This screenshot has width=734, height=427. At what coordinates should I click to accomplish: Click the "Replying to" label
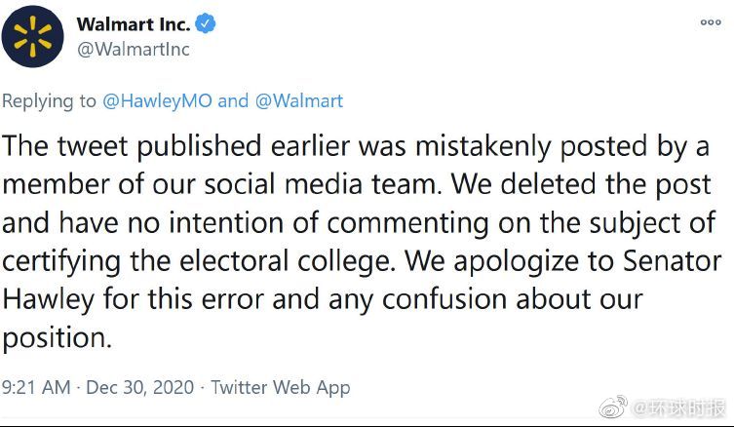[50, 100]
